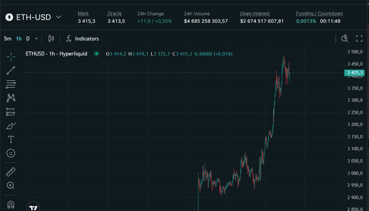Click the ETHUSD 1h Hyperliquid legend title
Screen dimensions: 369x211
pyautogui.click(x=56, y=54)
